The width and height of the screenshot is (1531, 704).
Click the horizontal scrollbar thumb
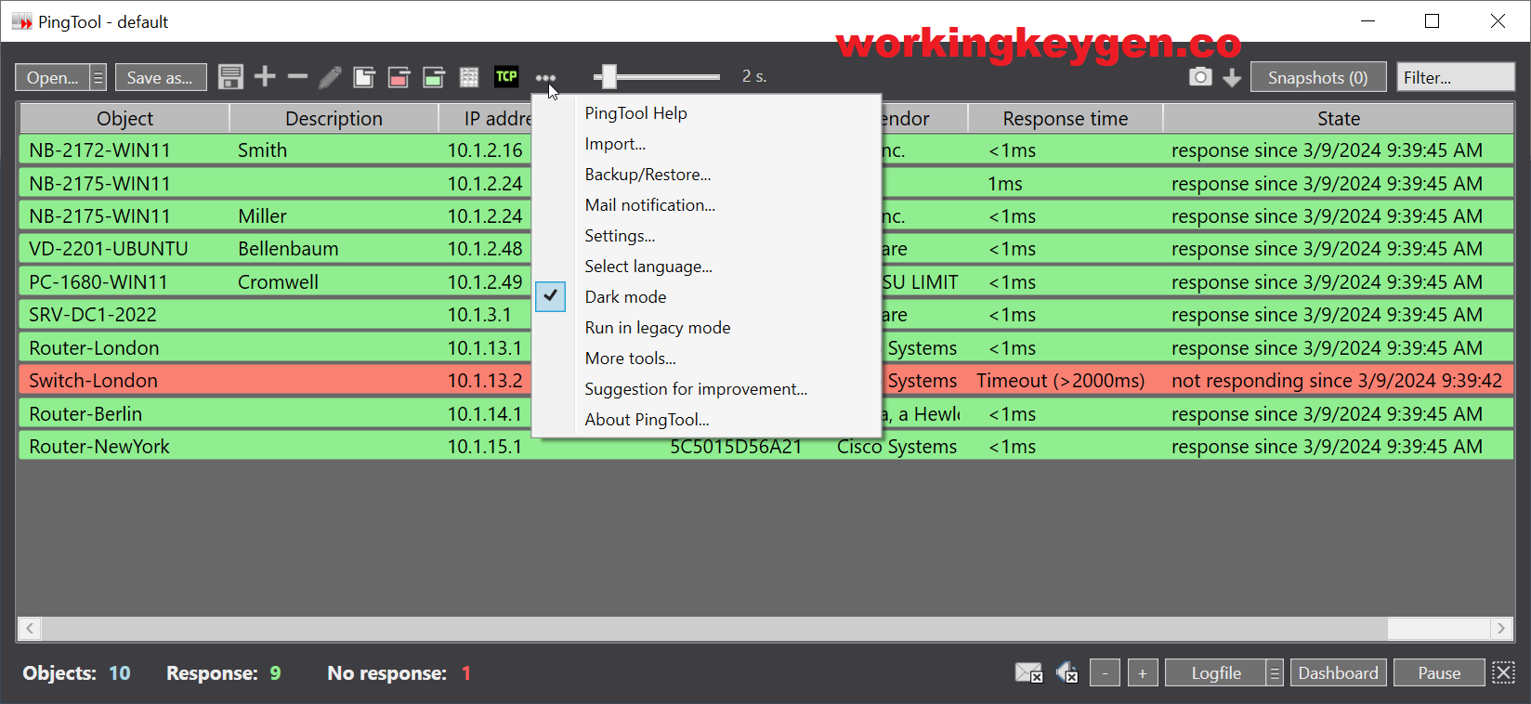[714, 629]
